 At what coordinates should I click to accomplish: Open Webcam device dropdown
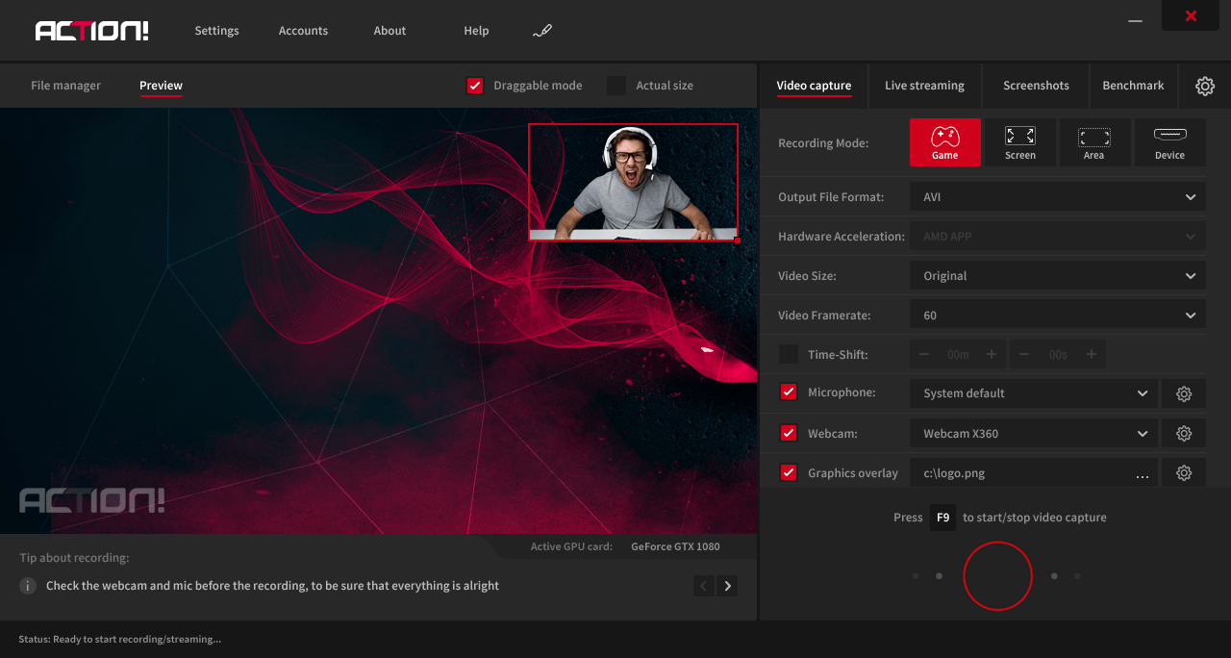[x=1034, y=434]
